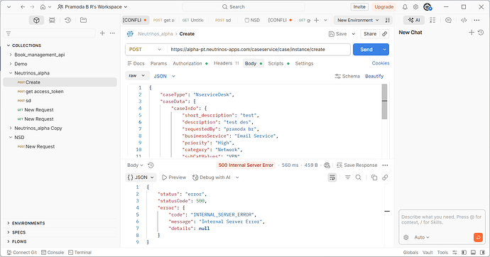Navigate back with the arrow icon
This screenshot has width=490, height=257.
[x=23, y=7]
